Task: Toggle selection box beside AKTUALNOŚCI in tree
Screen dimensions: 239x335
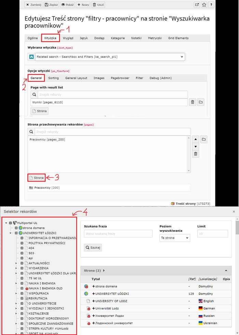Action: (x=22, y=263)
